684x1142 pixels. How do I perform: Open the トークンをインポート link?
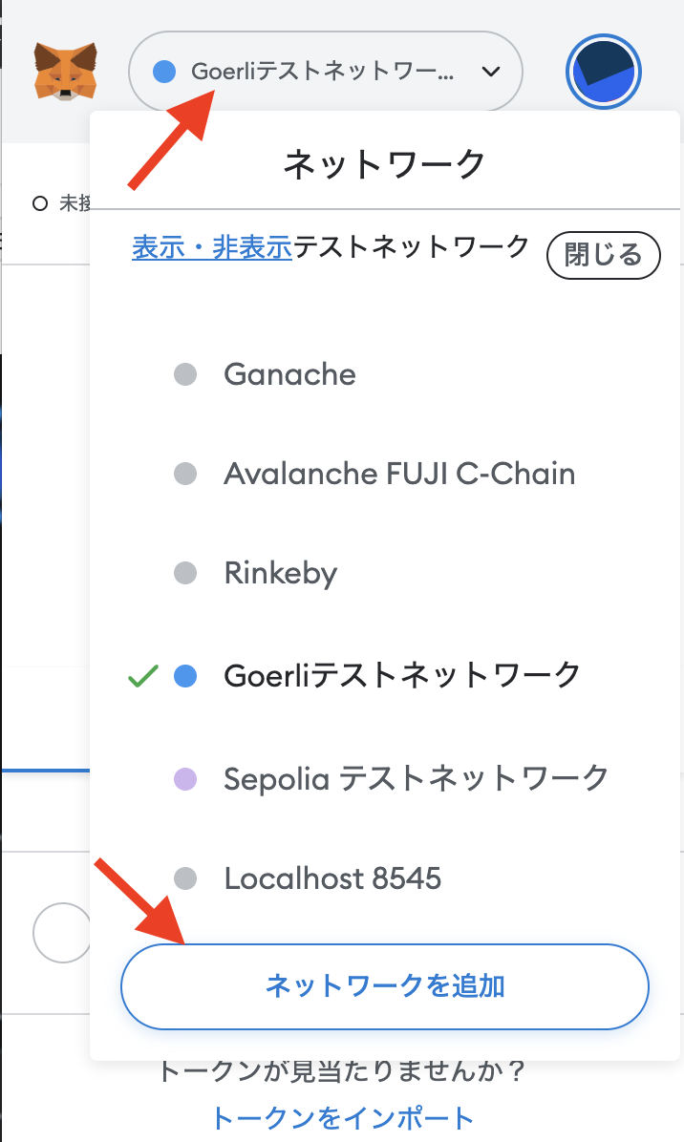click(x=342, y=1117)
